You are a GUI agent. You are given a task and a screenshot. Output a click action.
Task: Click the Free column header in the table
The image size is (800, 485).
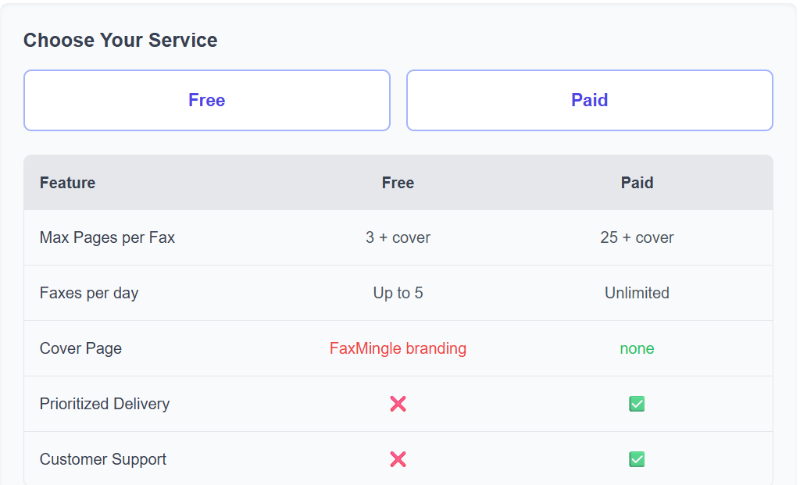pyautogui.click(x=398, y=183)
